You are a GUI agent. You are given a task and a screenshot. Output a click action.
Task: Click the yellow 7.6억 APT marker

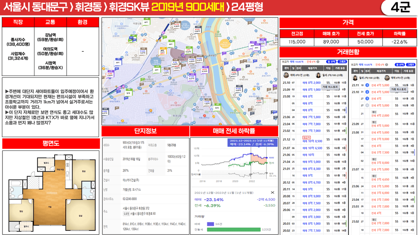tap(162, 52)
